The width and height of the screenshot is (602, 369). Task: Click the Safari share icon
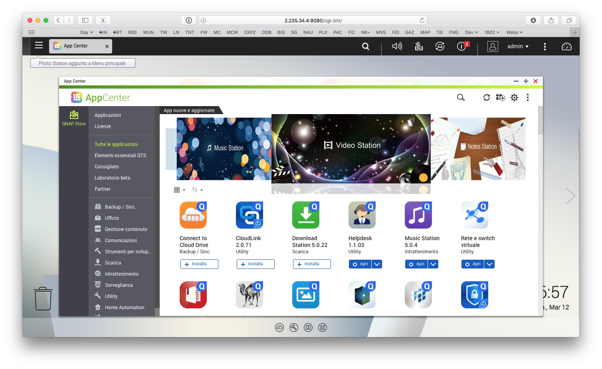[551, 20]
